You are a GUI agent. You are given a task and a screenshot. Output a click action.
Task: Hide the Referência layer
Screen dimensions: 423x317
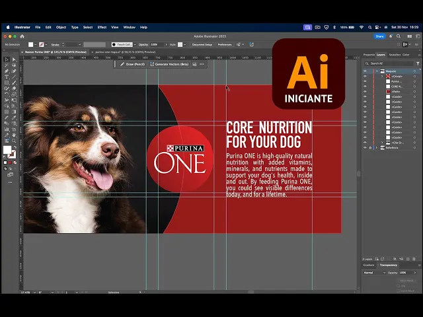click(x=365, y=148)
